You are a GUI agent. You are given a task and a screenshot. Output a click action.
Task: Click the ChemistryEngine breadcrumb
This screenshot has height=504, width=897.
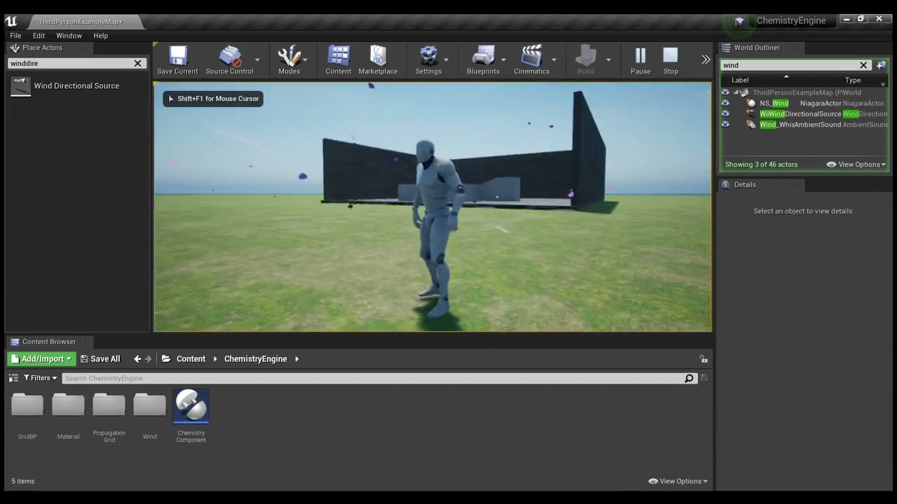pyautogui.click(x=256, y=358)
